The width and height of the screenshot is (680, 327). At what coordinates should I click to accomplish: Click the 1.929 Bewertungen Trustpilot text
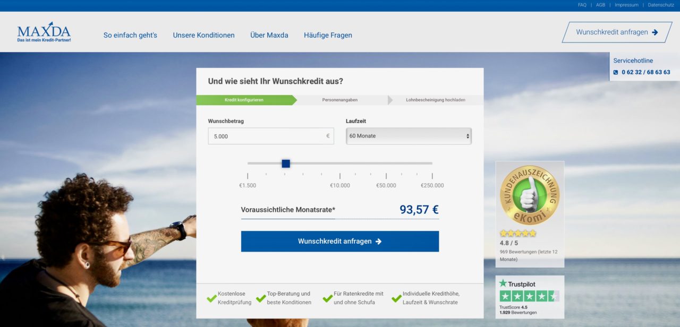(x=518, y=313)
